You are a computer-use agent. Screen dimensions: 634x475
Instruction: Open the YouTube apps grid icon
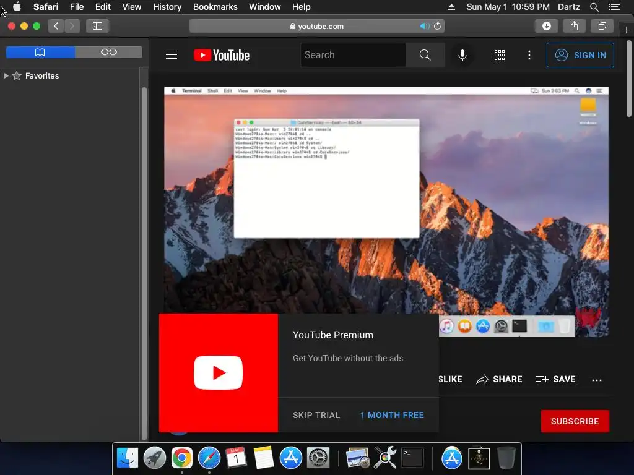(x=500, y=55)
